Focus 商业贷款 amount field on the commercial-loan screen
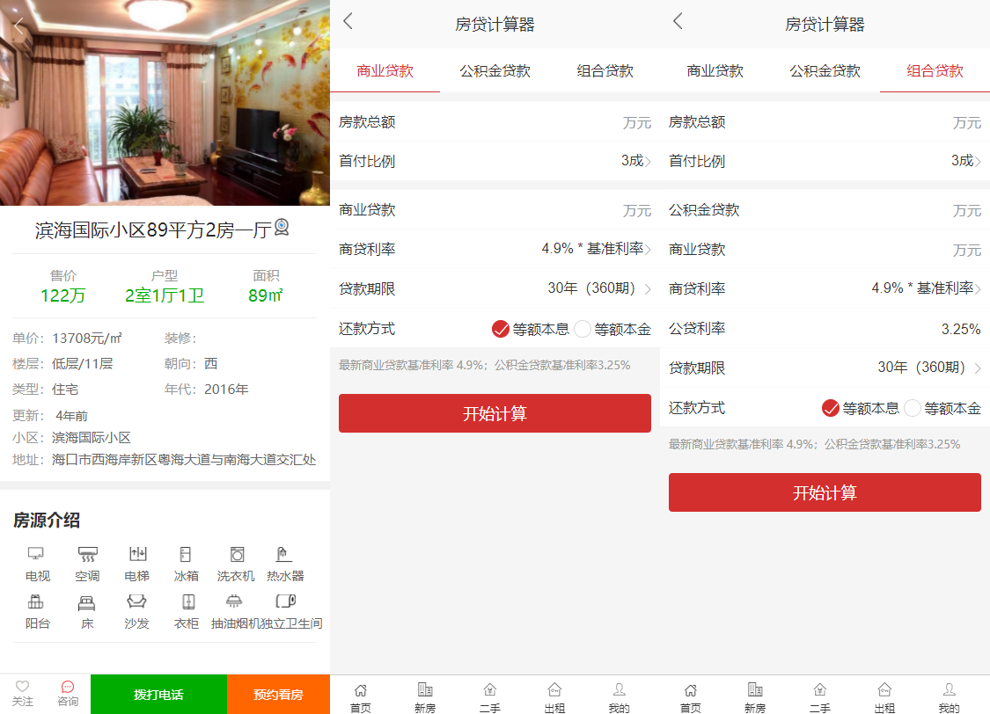Image resolution: width=990 pixels, height=714 pixels. [495, 209]
